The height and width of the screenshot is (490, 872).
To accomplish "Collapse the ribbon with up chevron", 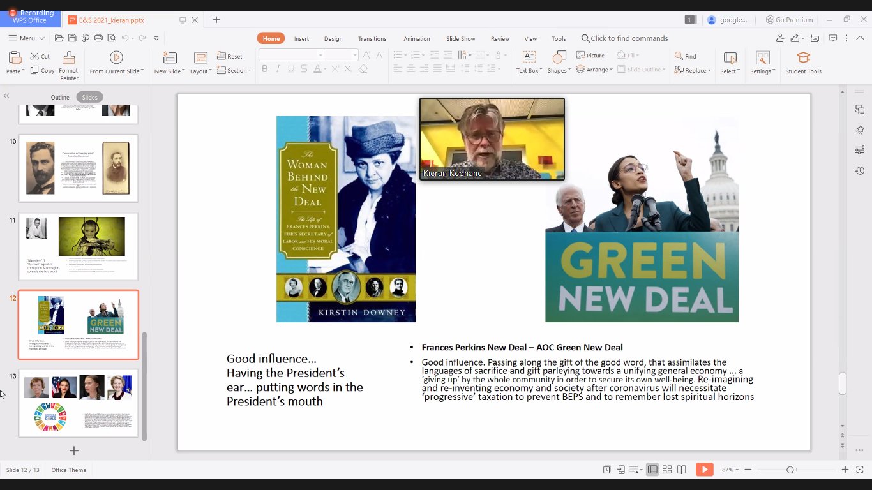I will coord(859,38).
